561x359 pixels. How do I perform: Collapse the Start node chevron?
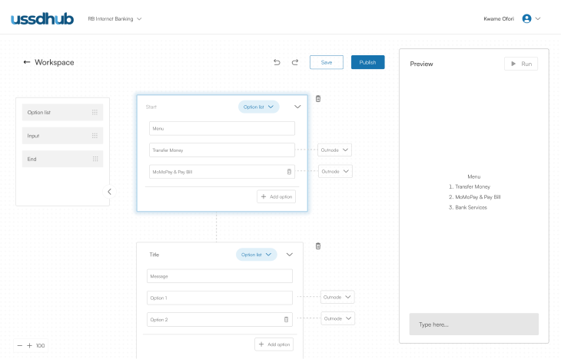[297, 107]
